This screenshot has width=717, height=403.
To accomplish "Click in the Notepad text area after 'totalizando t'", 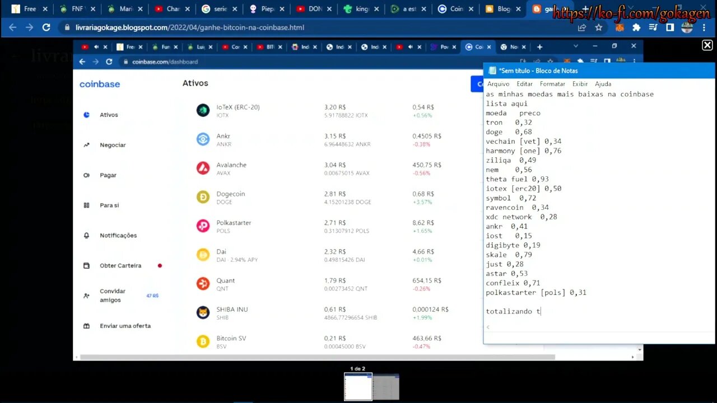I will [542, 311].
